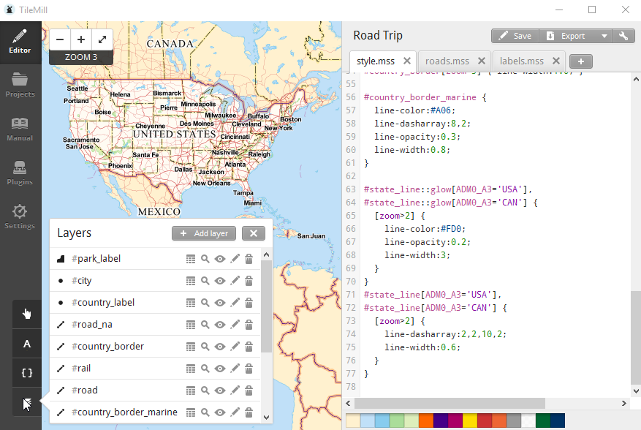Image resolution: width=641 pixels, height=430 pixels.
Task: Open the Manual sidebar section
Action: coord(20,129)
